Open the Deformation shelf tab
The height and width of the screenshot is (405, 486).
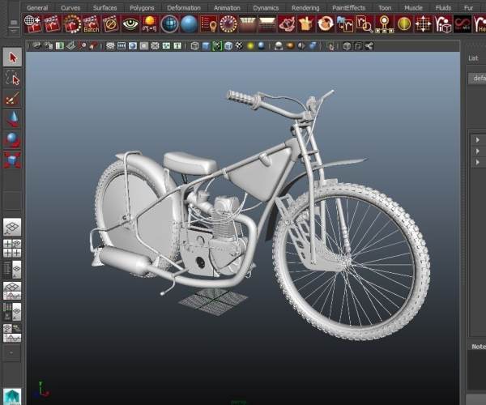[x=184, y=8]
